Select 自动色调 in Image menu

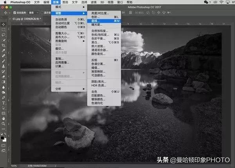69,20
